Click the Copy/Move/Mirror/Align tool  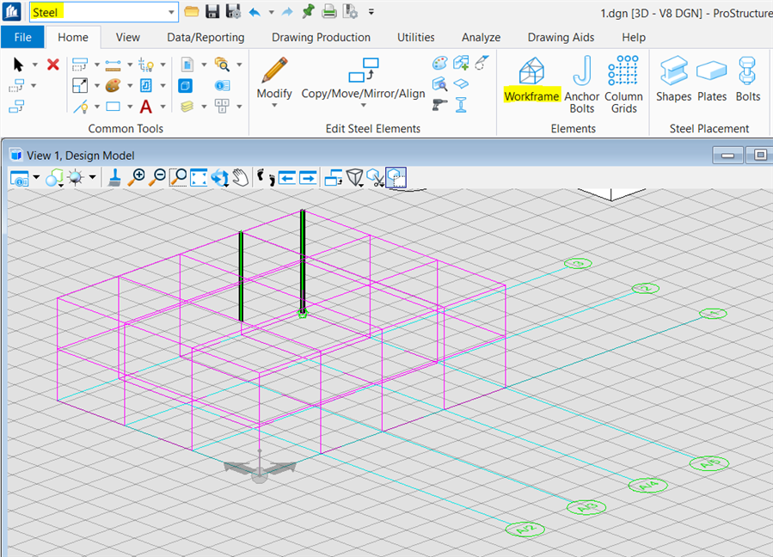[364, 78]
